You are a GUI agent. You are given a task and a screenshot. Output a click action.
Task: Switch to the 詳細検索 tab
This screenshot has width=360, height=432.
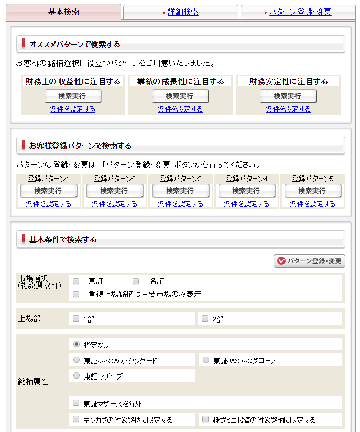(x=183, y=12)
